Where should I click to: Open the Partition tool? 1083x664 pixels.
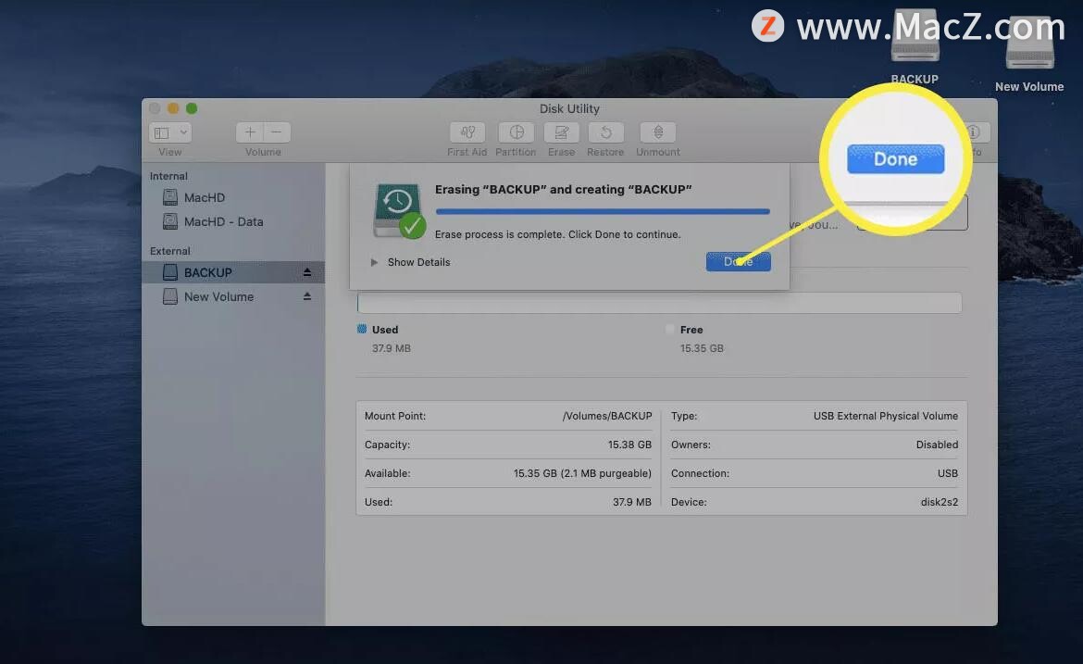click(516, 132)
